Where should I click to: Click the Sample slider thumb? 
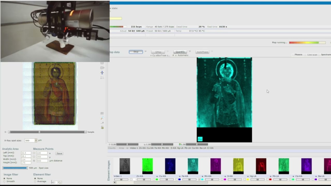pyautogui.click(x=39, y=132)
